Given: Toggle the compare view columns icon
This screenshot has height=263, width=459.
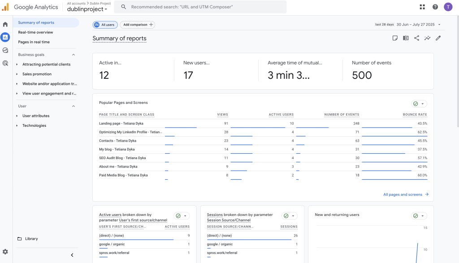Looking at the screenshot, I should (406, 38).
